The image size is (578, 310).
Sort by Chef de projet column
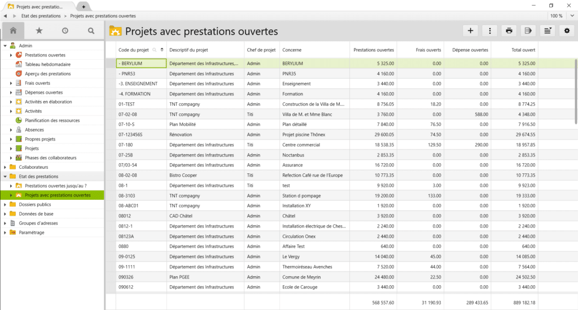click(261, 50)
